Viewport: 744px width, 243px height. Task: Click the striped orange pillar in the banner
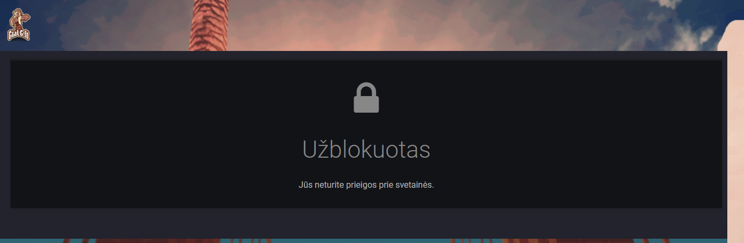(x=209, y=25)
